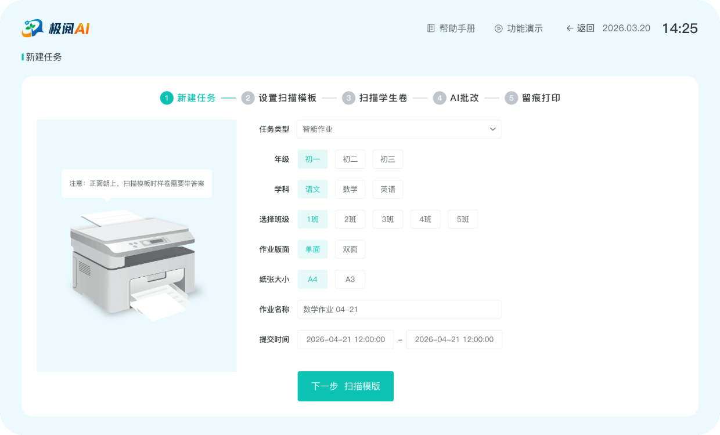Focus the 作业名称 input field

pos(399,309)
